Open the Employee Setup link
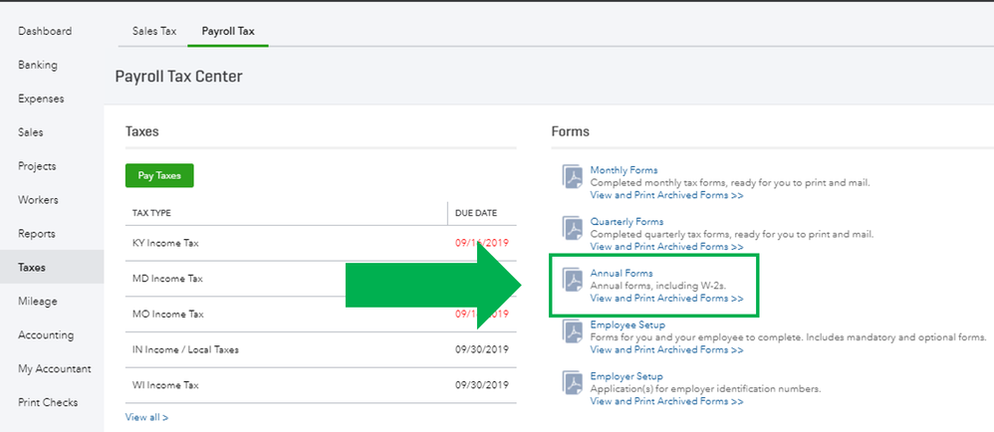The image size is (994, 432). [627, 324]
